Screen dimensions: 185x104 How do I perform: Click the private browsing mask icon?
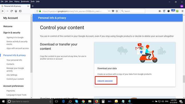click(x=182, y=6)
